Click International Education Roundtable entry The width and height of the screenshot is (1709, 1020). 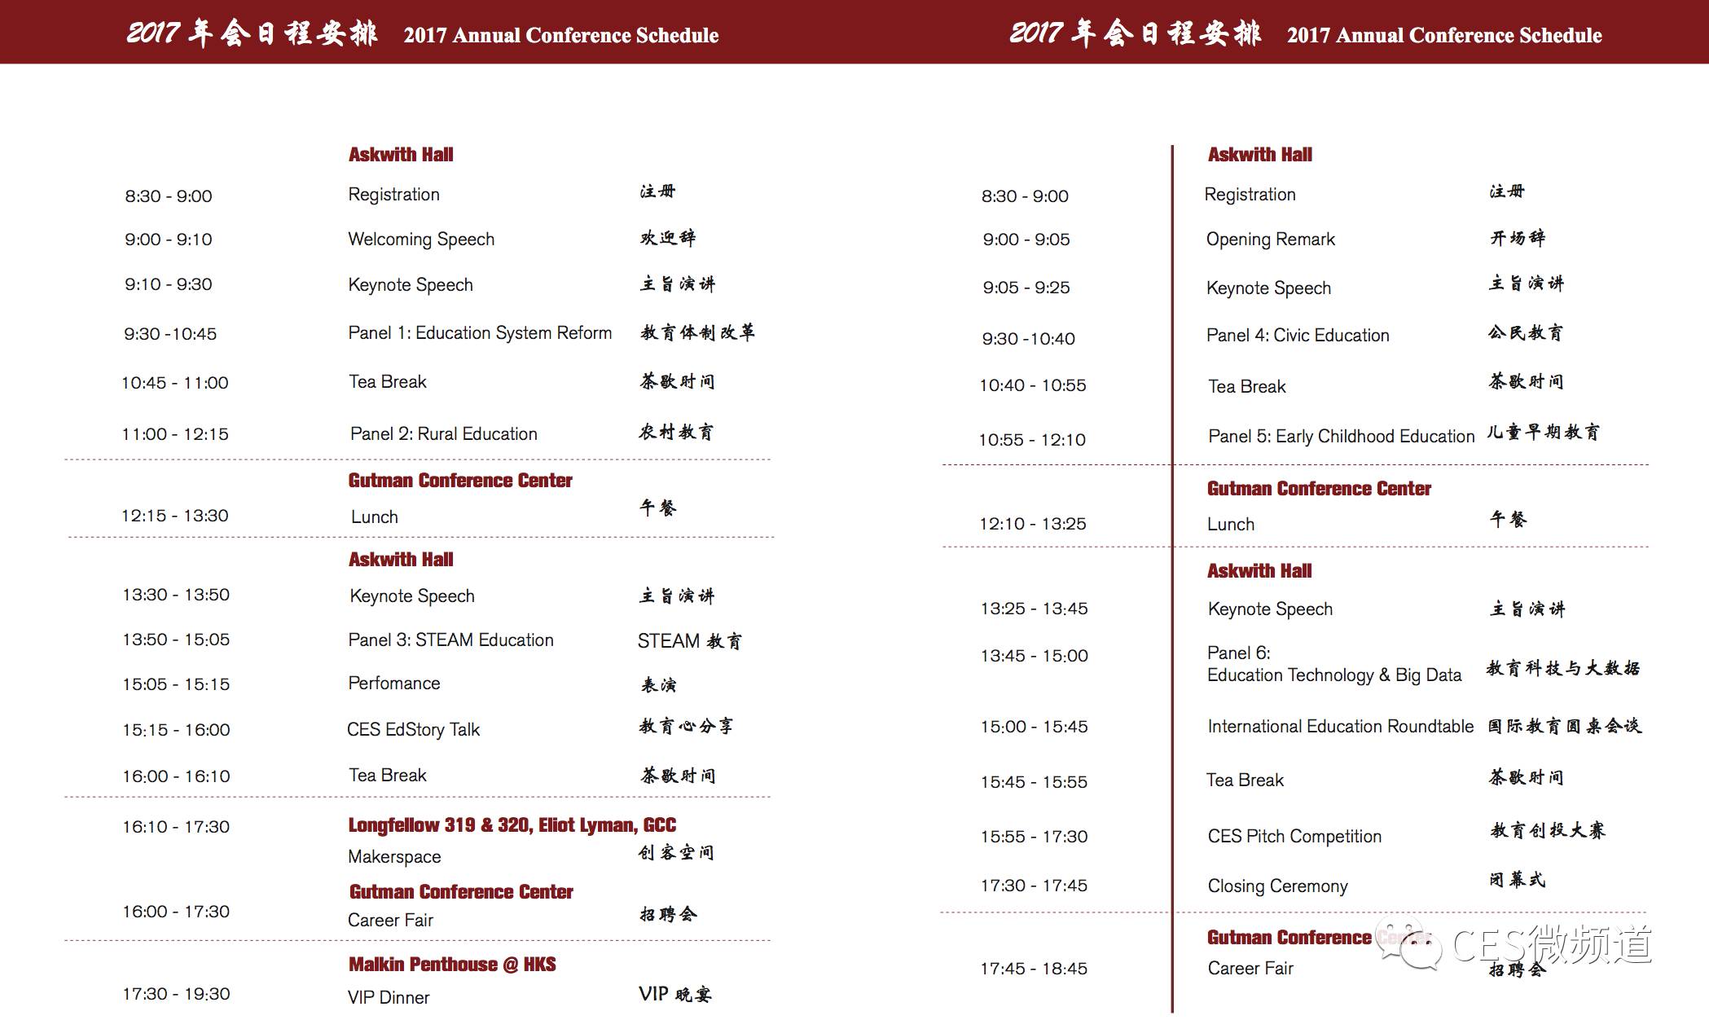click(1340, 727)
